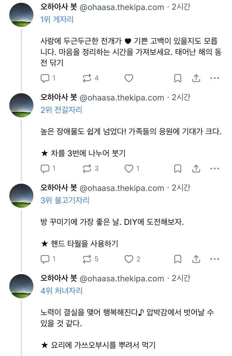Repost the 3위 물고기자리 post
232x356 pixels.
(x=87, y=259)
